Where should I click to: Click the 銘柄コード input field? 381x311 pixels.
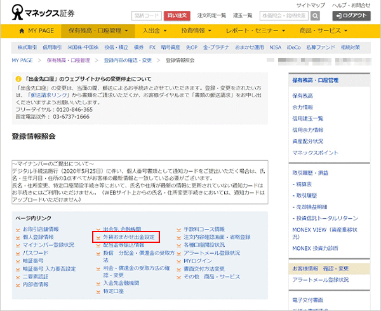click(x=147, y=16)
